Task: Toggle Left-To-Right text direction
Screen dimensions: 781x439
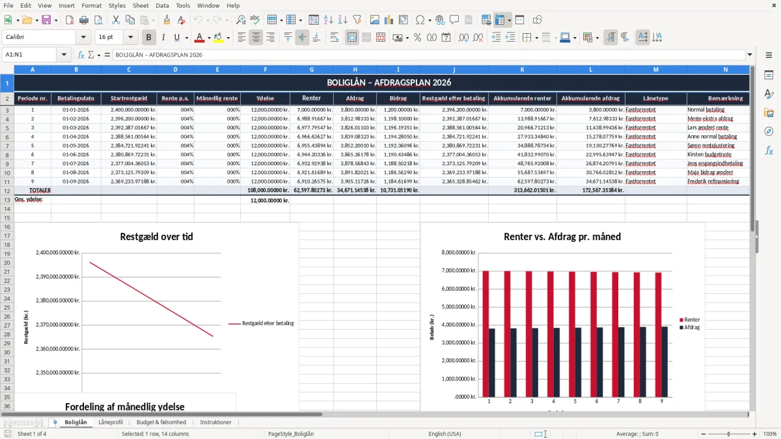Action: (610, 38)
